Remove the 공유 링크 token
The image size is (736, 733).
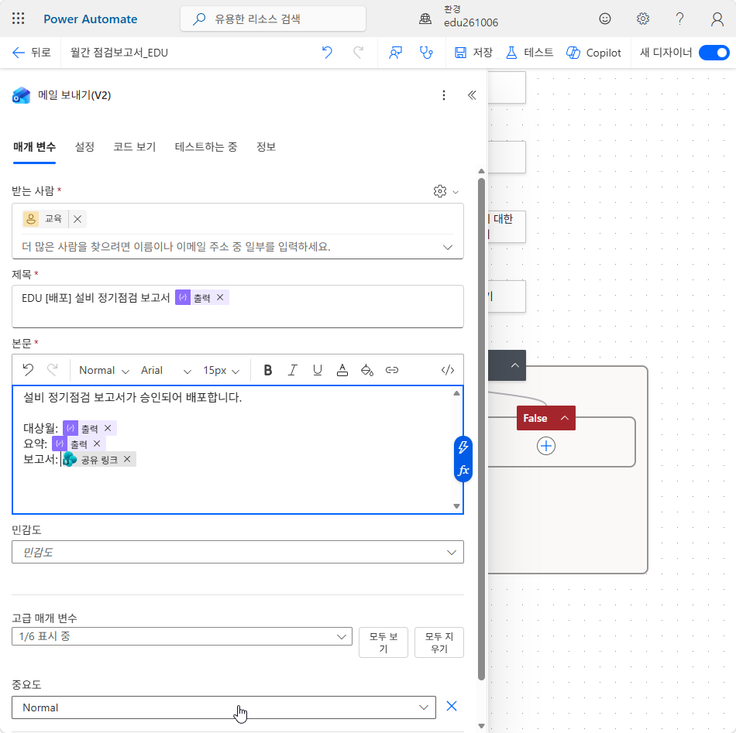pyautogui.click(x=127, y=459)
